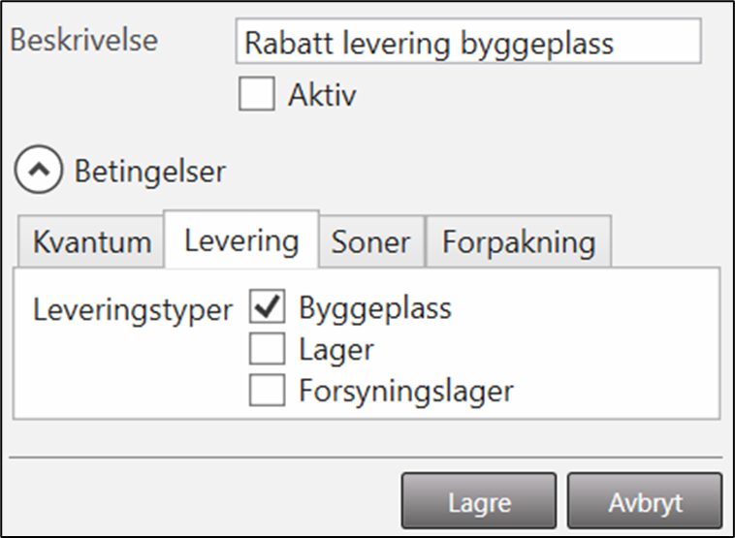
Task: Focus the Beskrivelse text input field
Action: pos(467,43)
